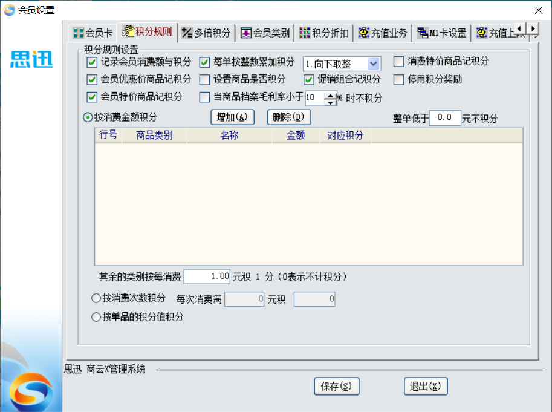Click the 积分规则 tab icon
552x412 pixels.
pos(128,31)
